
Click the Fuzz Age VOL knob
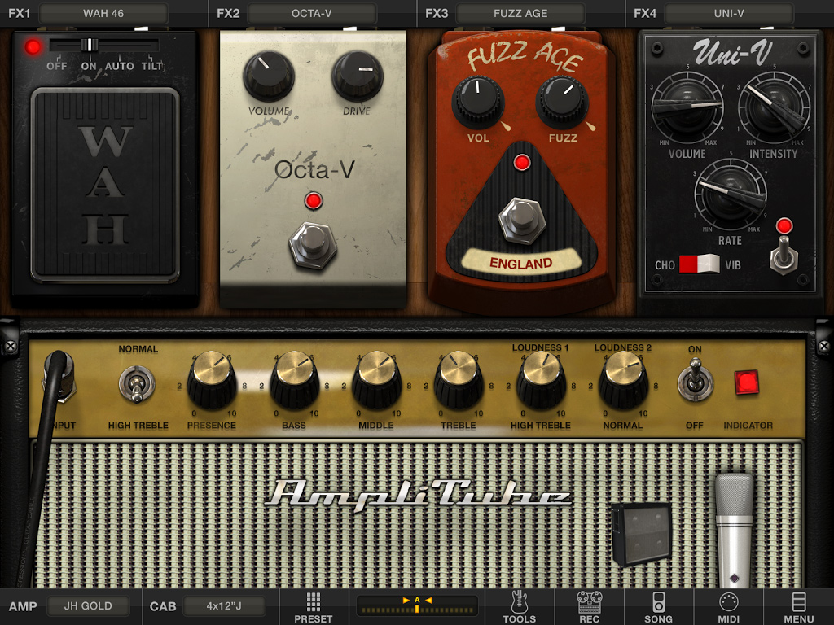[x=477, y=102]
